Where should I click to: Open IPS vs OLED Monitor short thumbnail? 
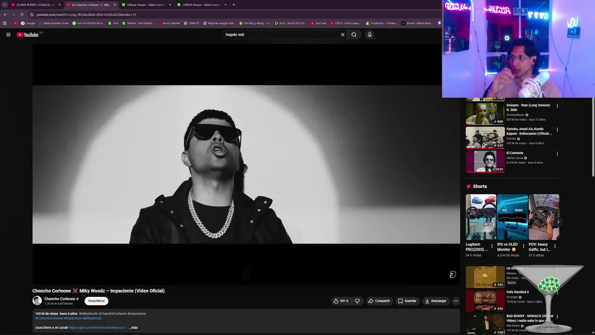pos(512,217)
